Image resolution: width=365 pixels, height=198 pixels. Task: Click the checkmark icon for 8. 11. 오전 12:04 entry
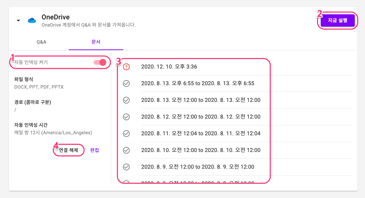[x=126, y=134]
